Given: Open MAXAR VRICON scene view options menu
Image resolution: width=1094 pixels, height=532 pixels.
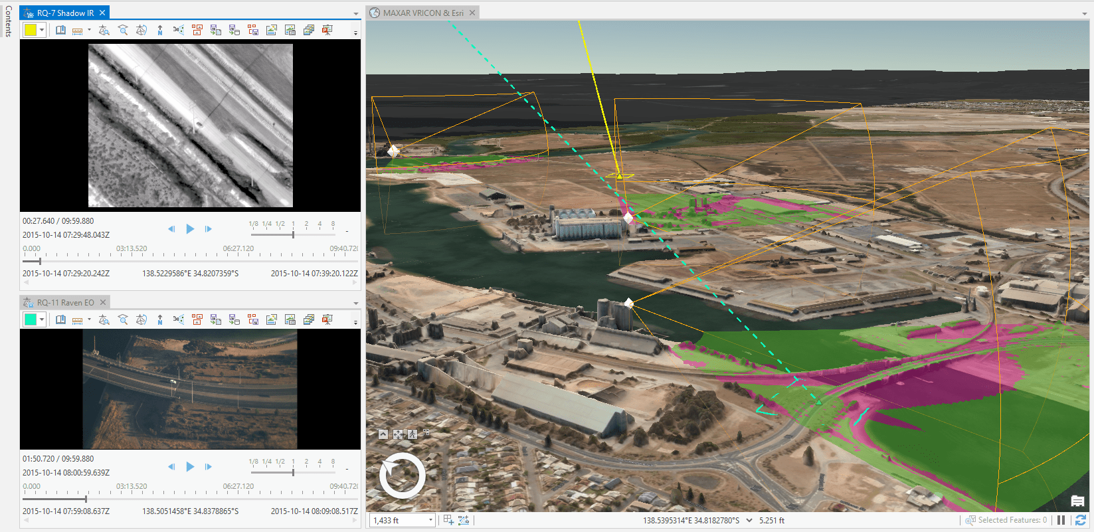Looking at the screenshot, I should (1086, 14).
